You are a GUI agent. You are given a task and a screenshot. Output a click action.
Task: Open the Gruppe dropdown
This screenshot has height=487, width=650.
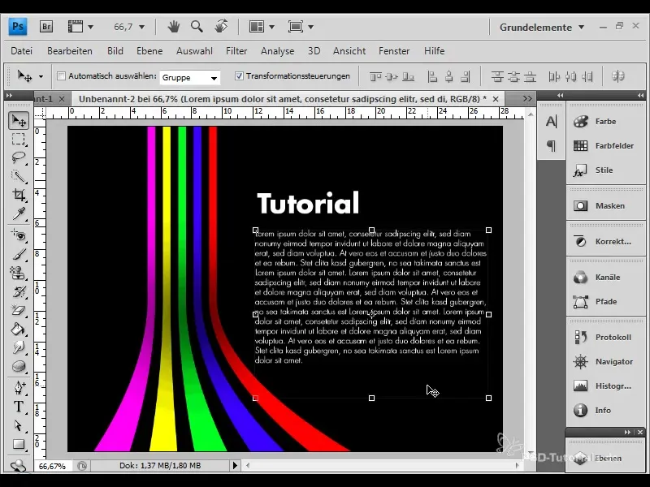pyautogui.click(x=190, y=77)
